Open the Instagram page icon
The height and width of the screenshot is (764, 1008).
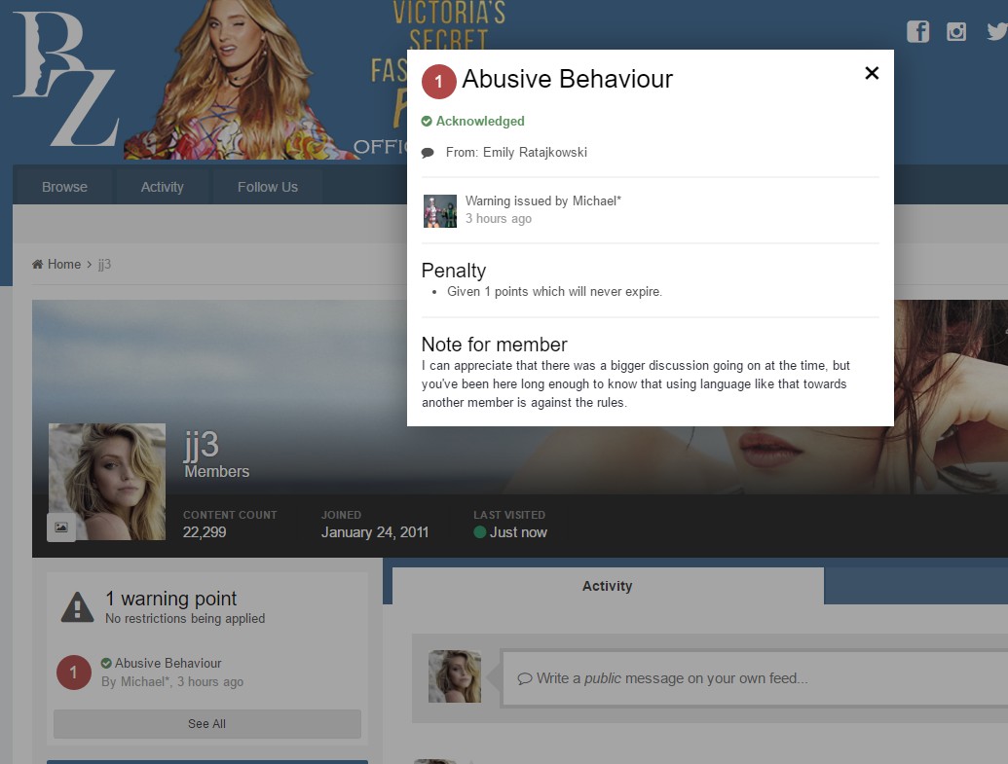click(956, 31)
